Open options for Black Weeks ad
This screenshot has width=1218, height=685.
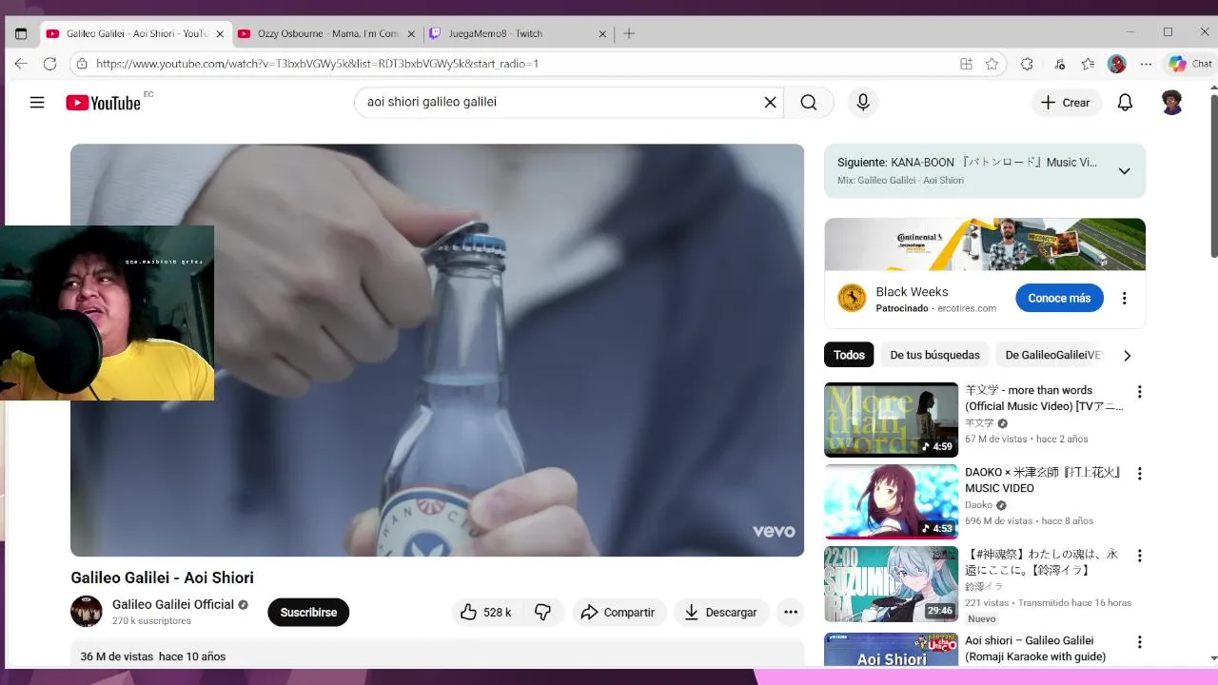pyautogui.click(x=1124, y=298)
